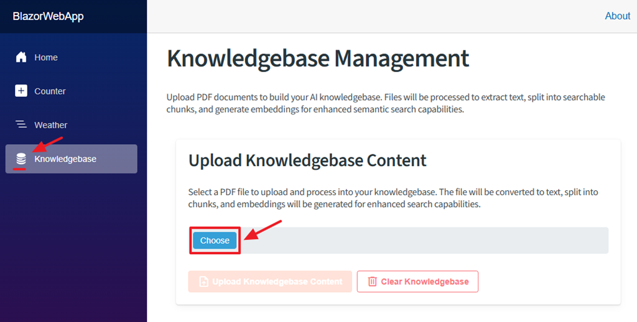Image resolution: width=637 pixels, height=322 pixels.
Task: Click the Clear Knowledgebase button
Action: point(417,282)
